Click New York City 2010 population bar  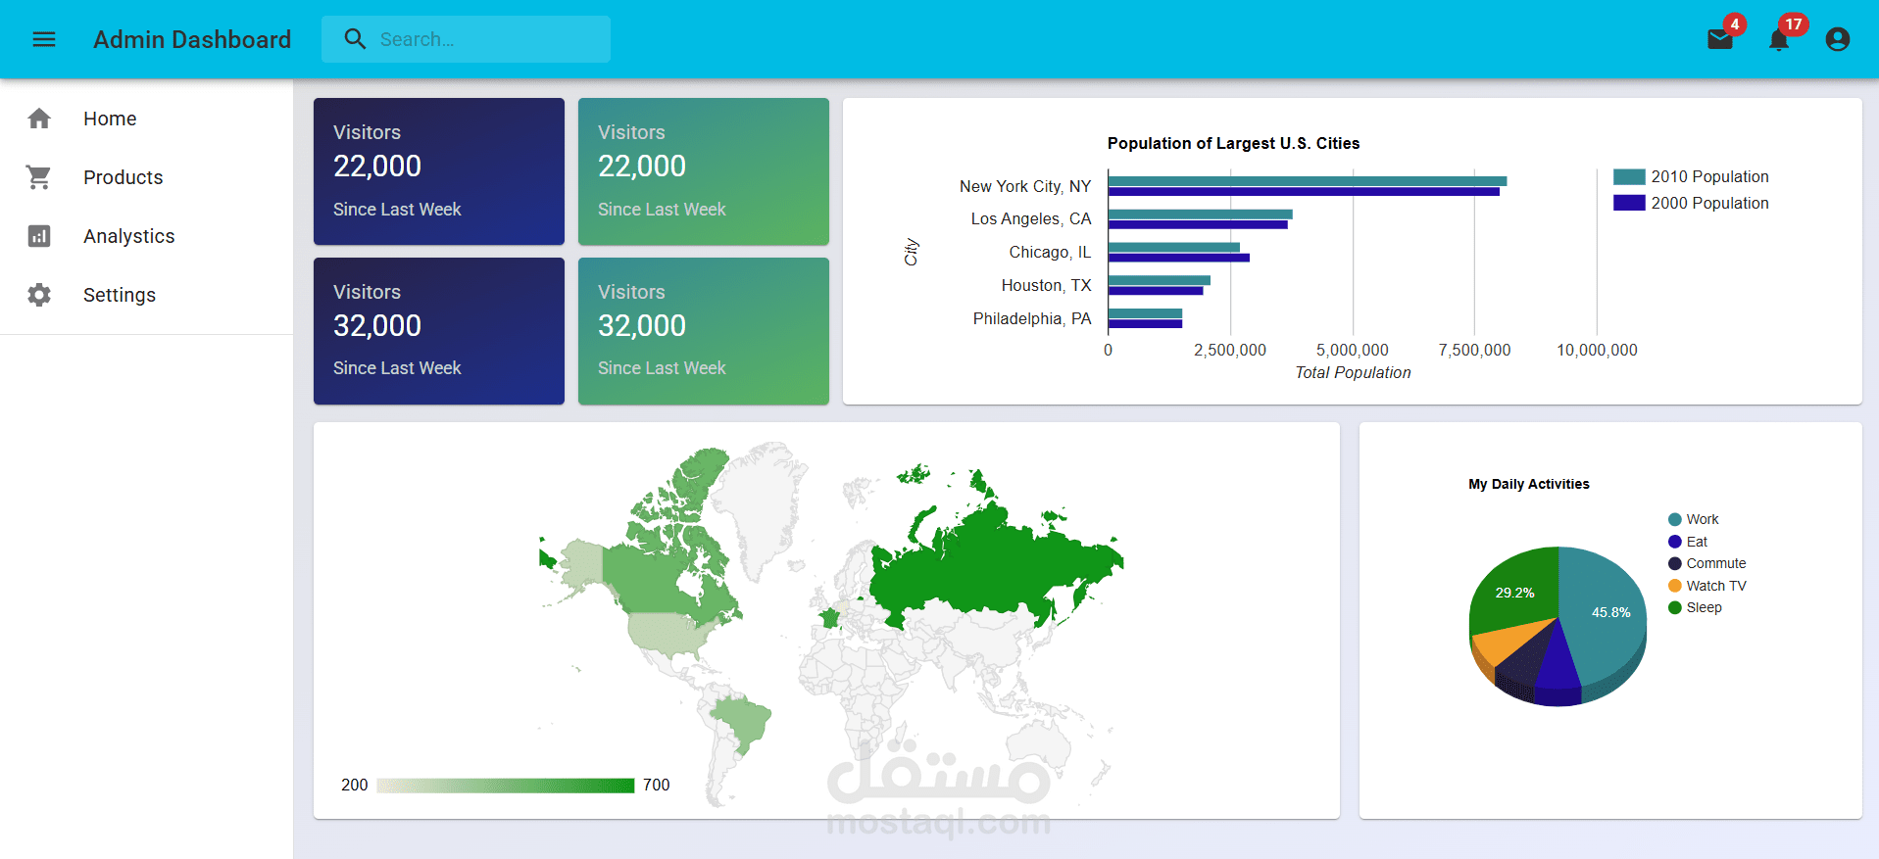1308,181
